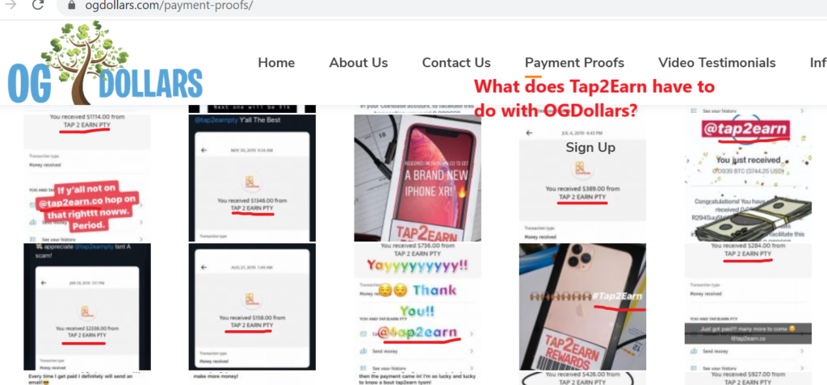This screenshot has width=827, height=385.
Task: Click the back arrow in $2338.00 receipt
Action: (44, 282)
